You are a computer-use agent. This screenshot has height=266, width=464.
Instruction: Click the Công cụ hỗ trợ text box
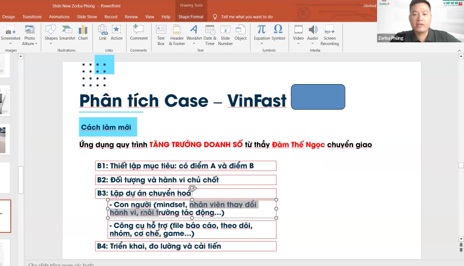192,230
